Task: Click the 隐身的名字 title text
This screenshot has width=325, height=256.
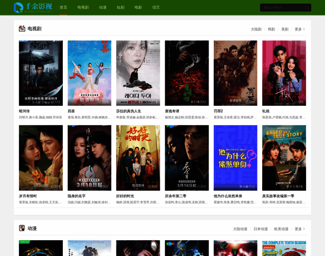Action: click(x=77, y=196)
